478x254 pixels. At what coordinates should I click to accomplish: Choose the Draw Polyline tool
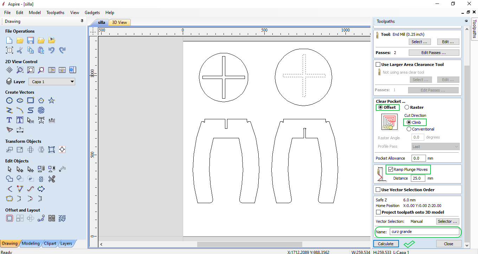9,110
